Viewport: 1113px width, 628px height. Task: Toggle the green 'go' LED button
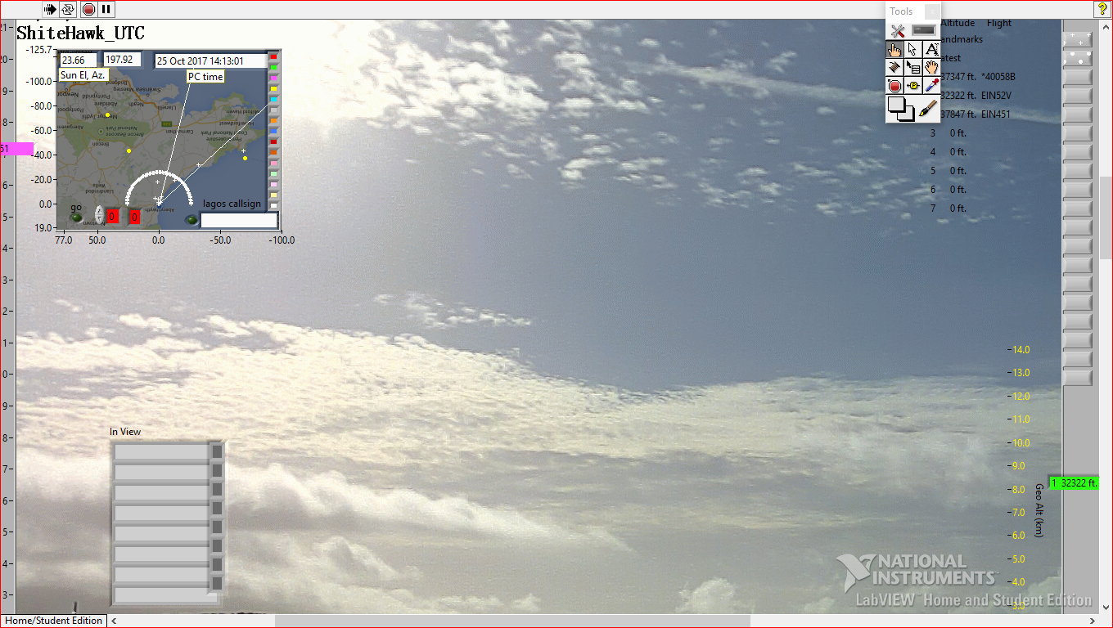(x=76, y=218)
